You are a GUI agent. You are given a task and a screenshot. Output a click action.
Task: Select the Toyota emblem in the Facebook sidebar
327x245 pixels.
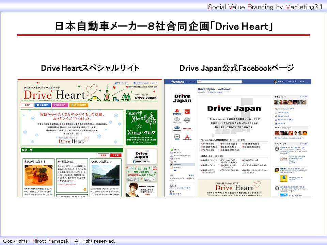point(177,120)
